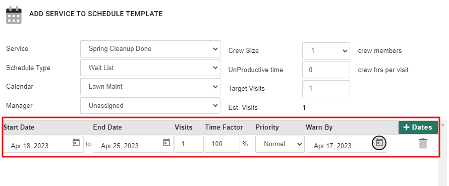449x186 pixels.
Task: Click the scrollbar up arrow
Action: pos(442,125)
